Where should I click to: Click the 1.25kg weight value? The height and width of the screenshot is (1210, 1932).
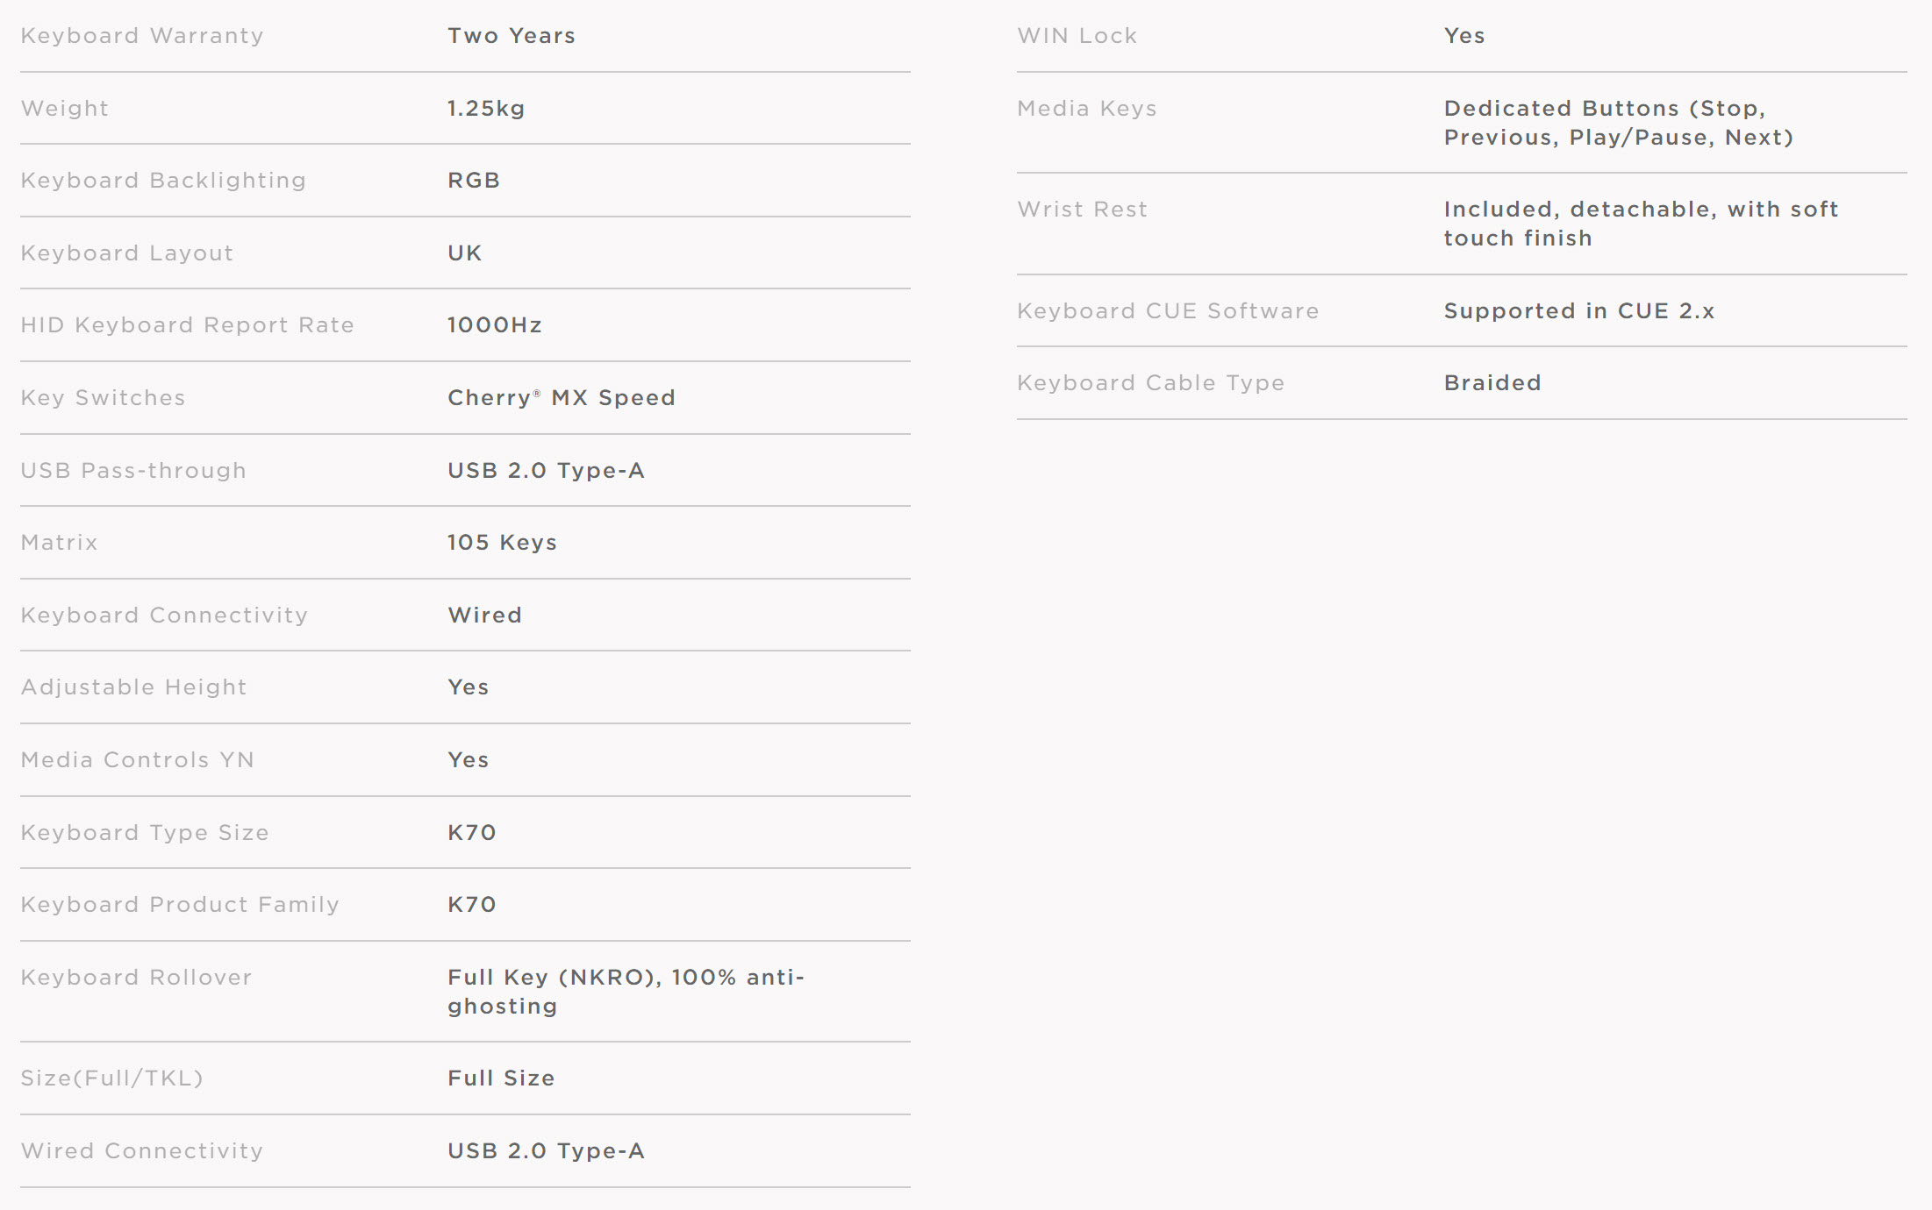[486, 109]
